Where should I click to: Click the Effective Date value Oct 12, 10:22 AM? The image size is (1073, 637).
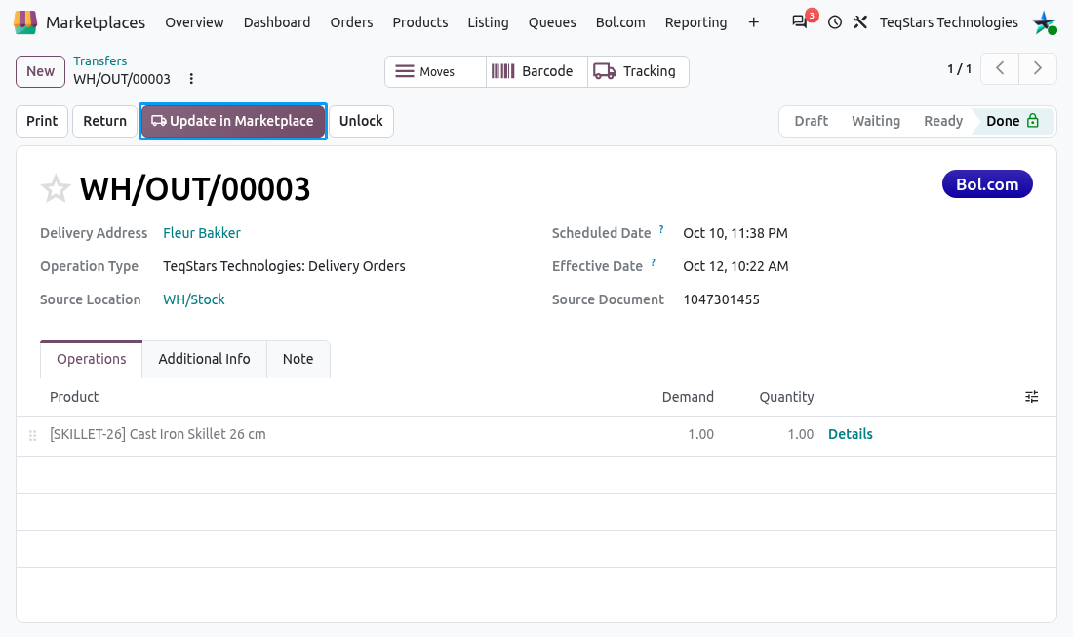(735, 266)
